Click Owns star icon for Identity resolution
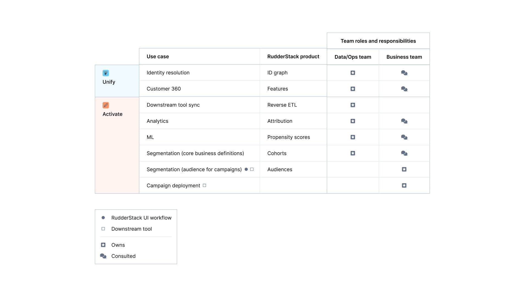528x297 pixels. coord(353,73)
